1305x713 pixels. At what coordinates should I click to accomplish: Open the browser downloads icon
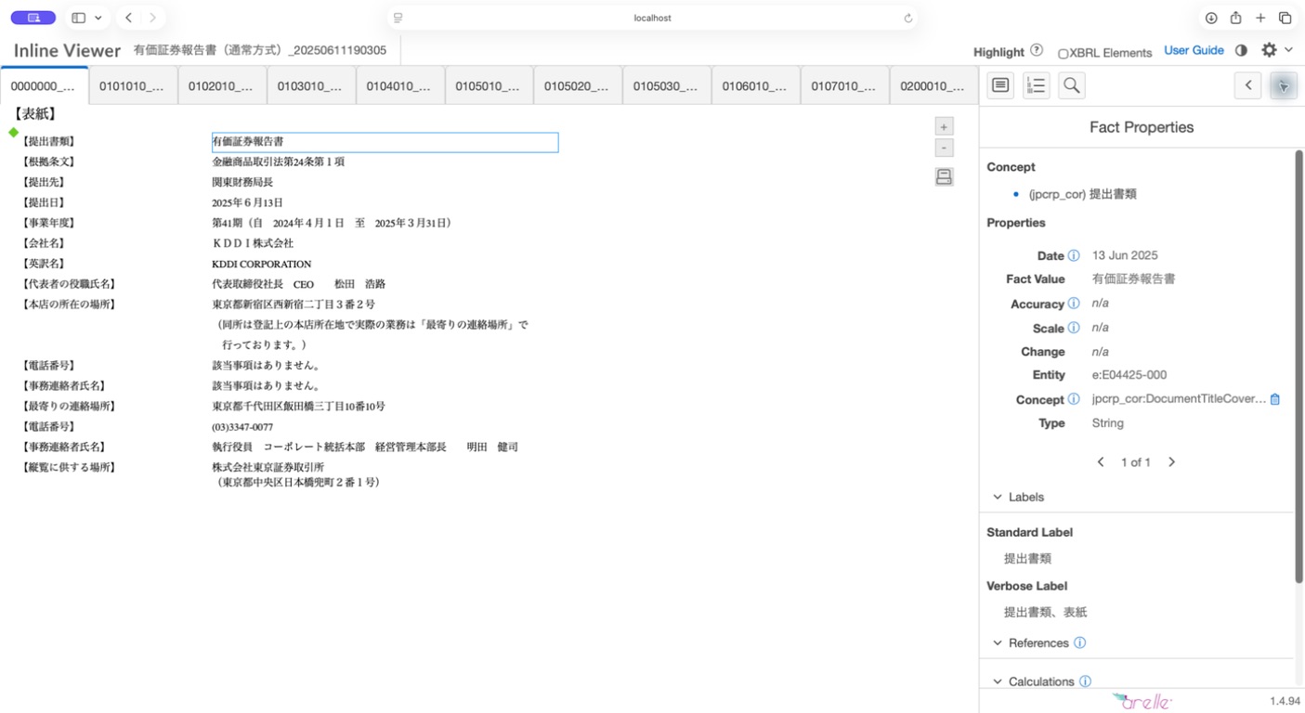pyautogui.click(x=1211, y=18)
